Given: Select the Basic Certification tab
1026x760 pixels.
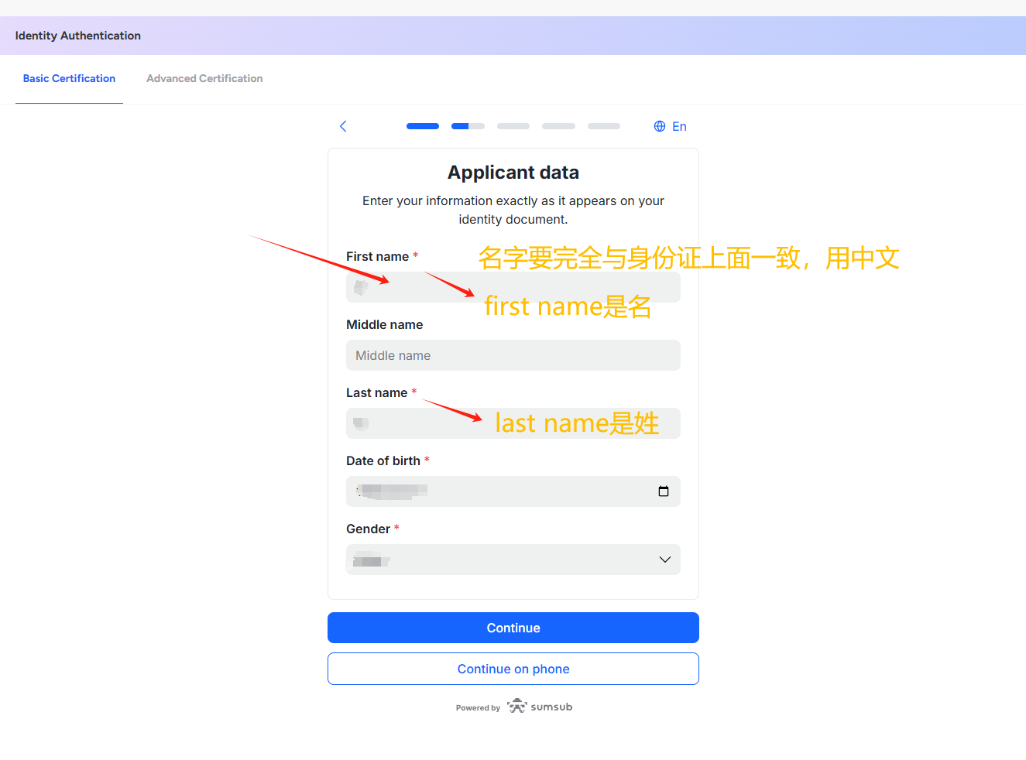Looking at the screenshot, I should [69, 78].
